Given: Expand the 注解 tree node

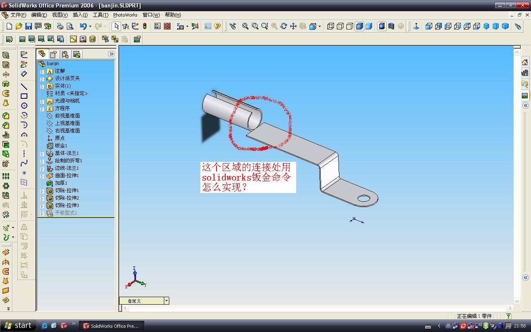Looking at the screenshot, I should click(42, 71).
